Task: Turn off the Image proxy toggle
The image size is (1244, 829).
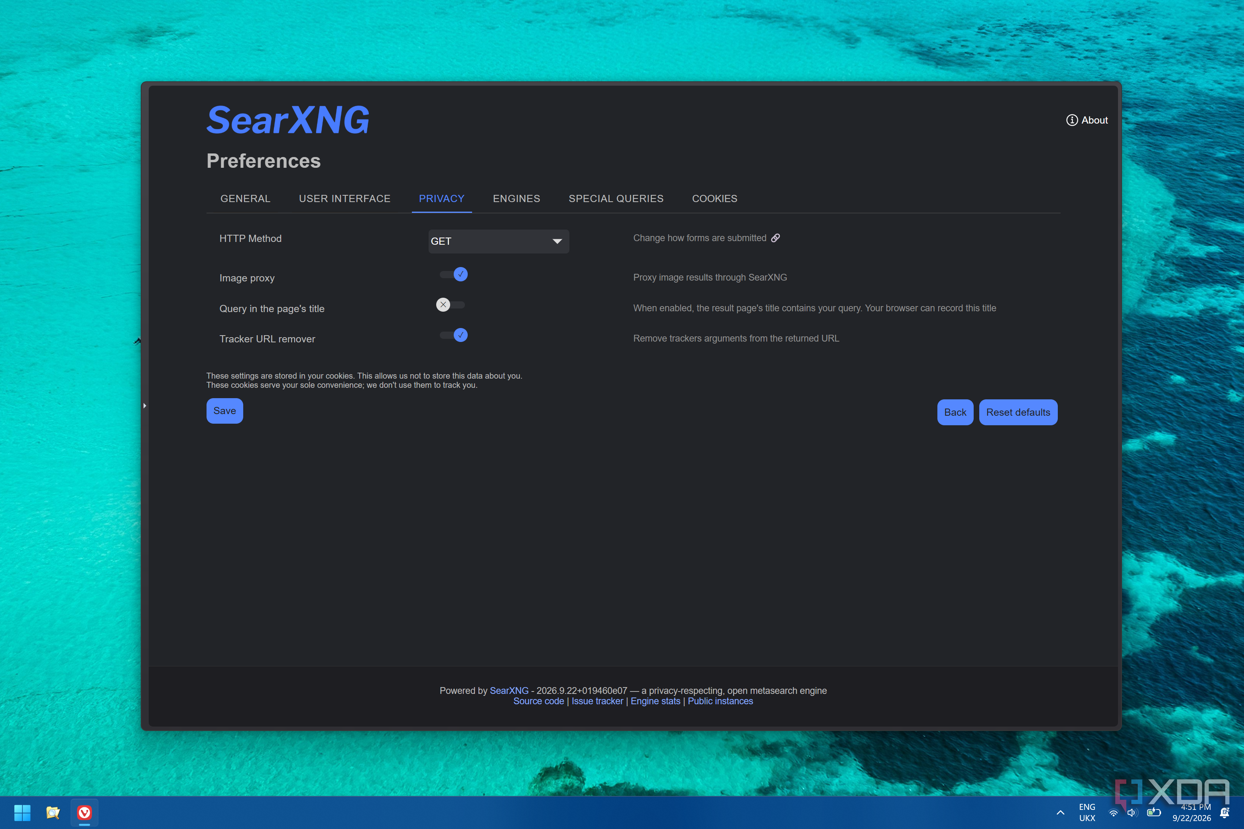Action: pos(454,274)
